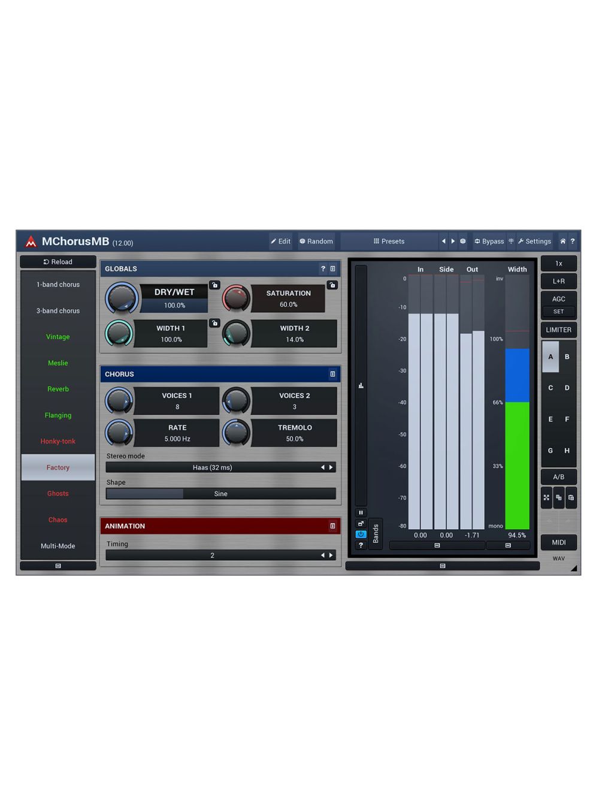Viewport: 599px width, 791px height.
Task: Click the Edit button
Action: click(x=280, y=241)
